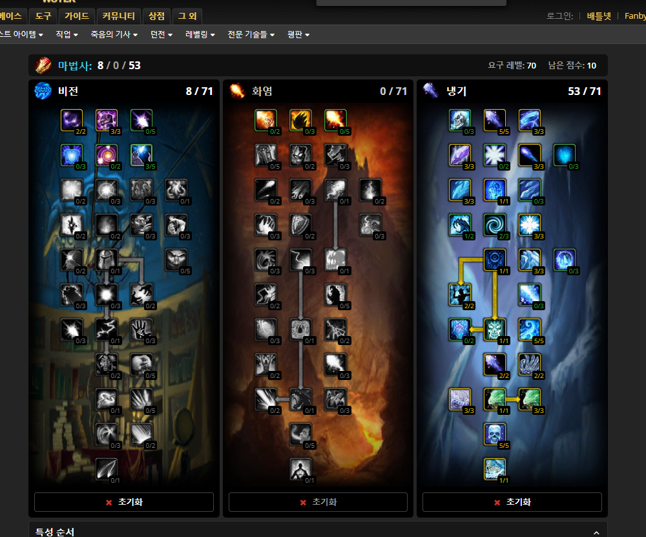Click the 화염 Fire tree header icon
This screenshot has width=646, height=537.
(237, 91)
